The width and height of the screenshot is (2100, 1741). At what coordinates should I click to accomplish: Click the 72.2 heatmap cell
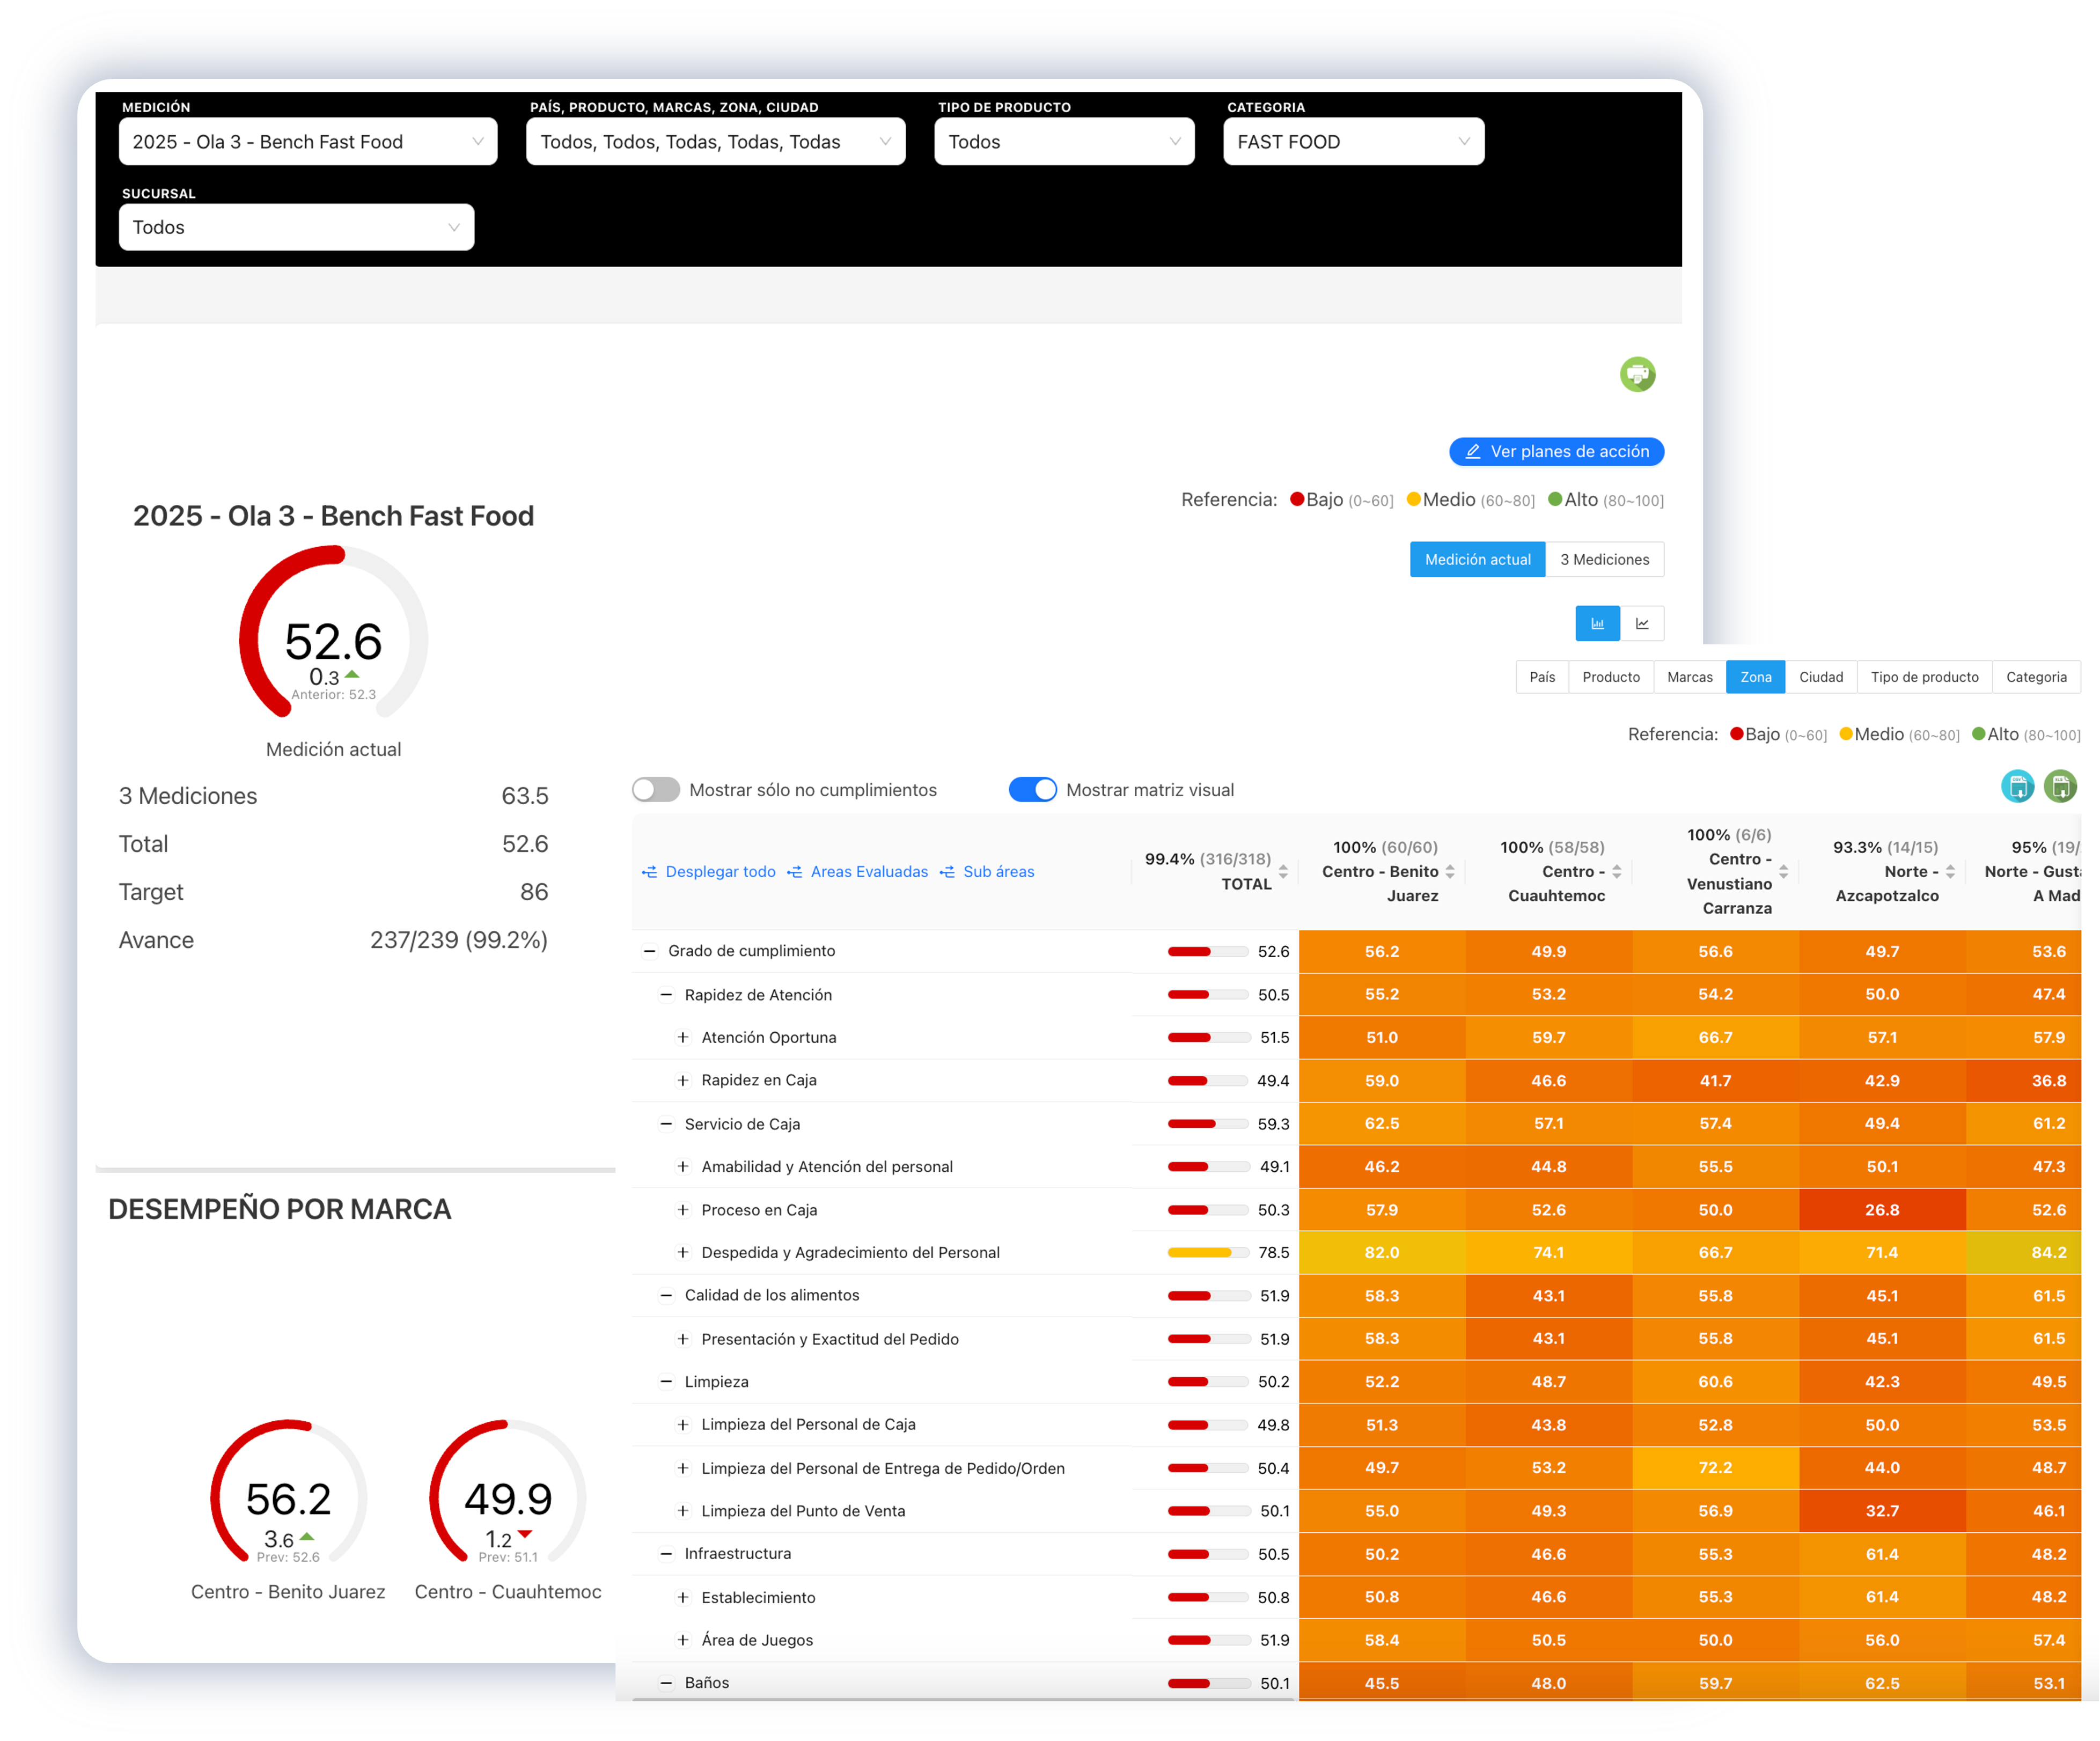(1715, 1468)
